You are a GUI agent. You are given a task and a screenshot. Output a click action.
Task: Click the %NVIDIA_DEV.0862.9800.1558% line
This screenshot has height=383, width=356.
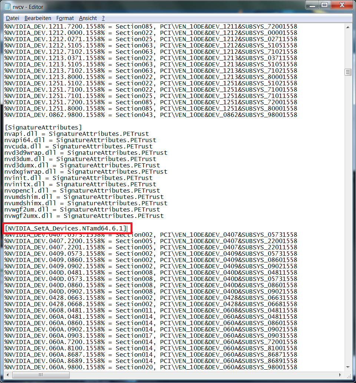[151, 115]
